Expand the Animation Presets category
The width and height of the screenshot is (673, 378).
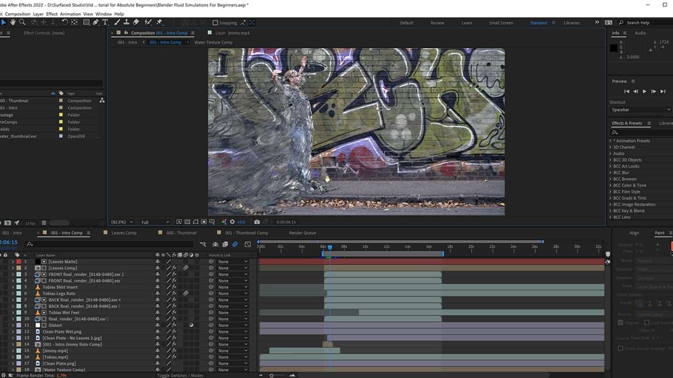[x=610, y=141]
